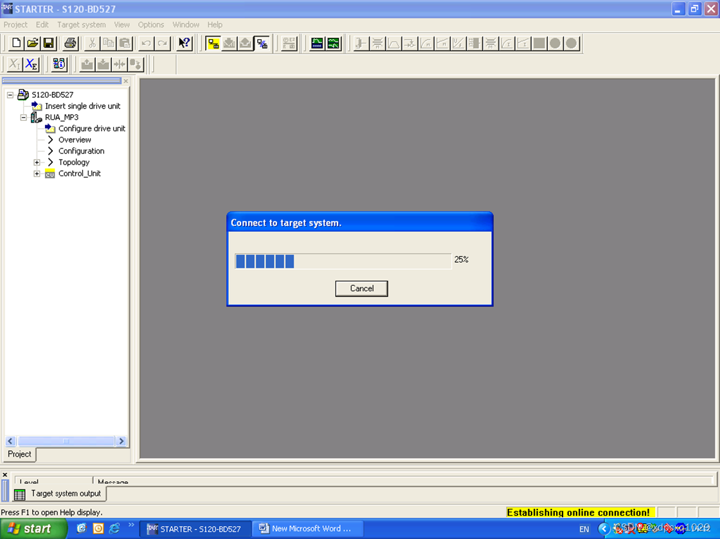Click the New project icon

(x=16, y=43)
